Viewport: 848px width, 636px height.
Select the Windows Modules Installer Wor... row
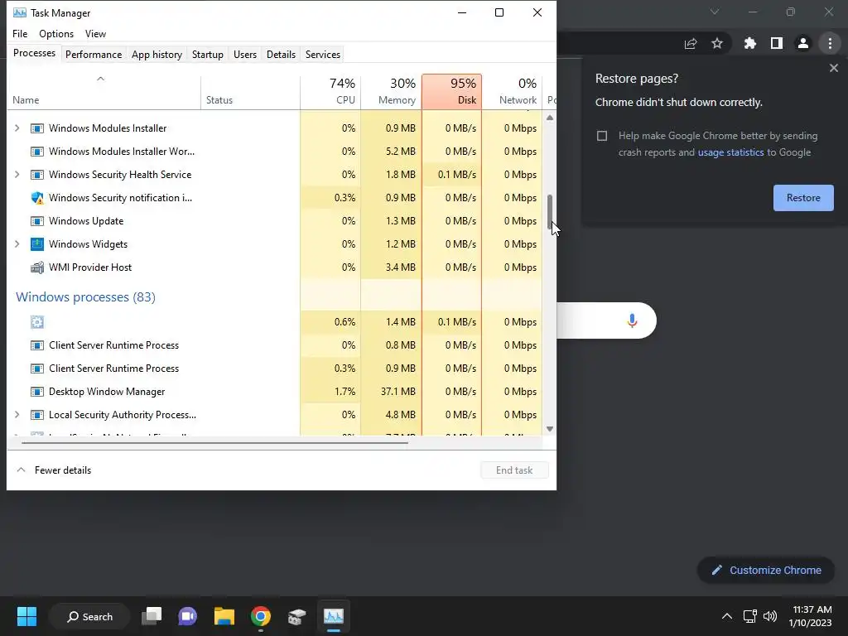coord(275,152)
